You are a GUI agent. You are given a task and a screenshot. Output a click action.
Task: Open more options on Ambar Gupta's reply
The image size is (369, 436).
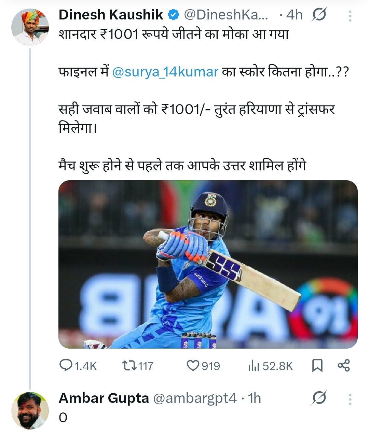click(350, 399)
